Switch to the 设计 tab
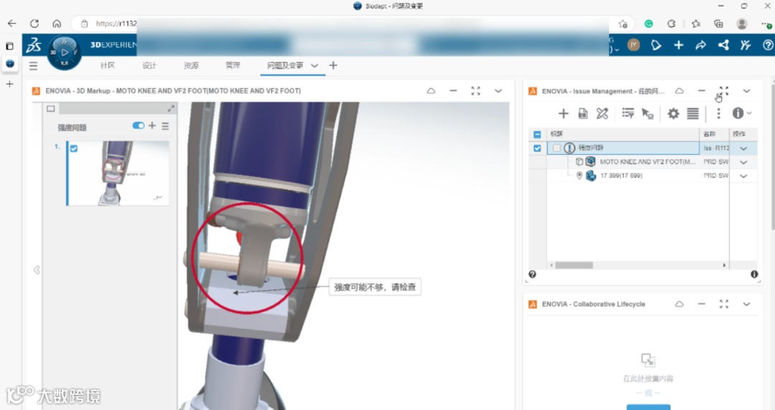The image size is (775, 410). (x=149, y=65)
